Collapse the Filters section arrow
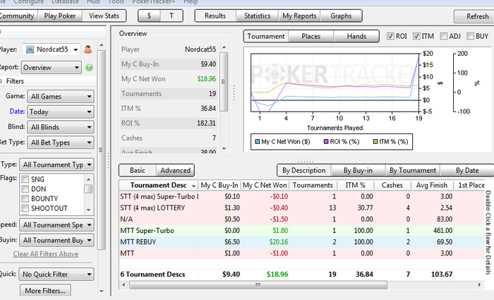This screenshot has height=300, width=494. pyautogui.click(x=1, y=81)
